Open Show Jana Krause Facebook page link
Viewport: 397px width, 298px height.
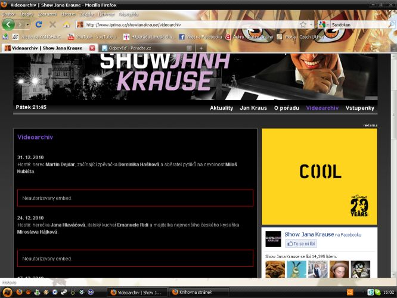tap(309, 234)
